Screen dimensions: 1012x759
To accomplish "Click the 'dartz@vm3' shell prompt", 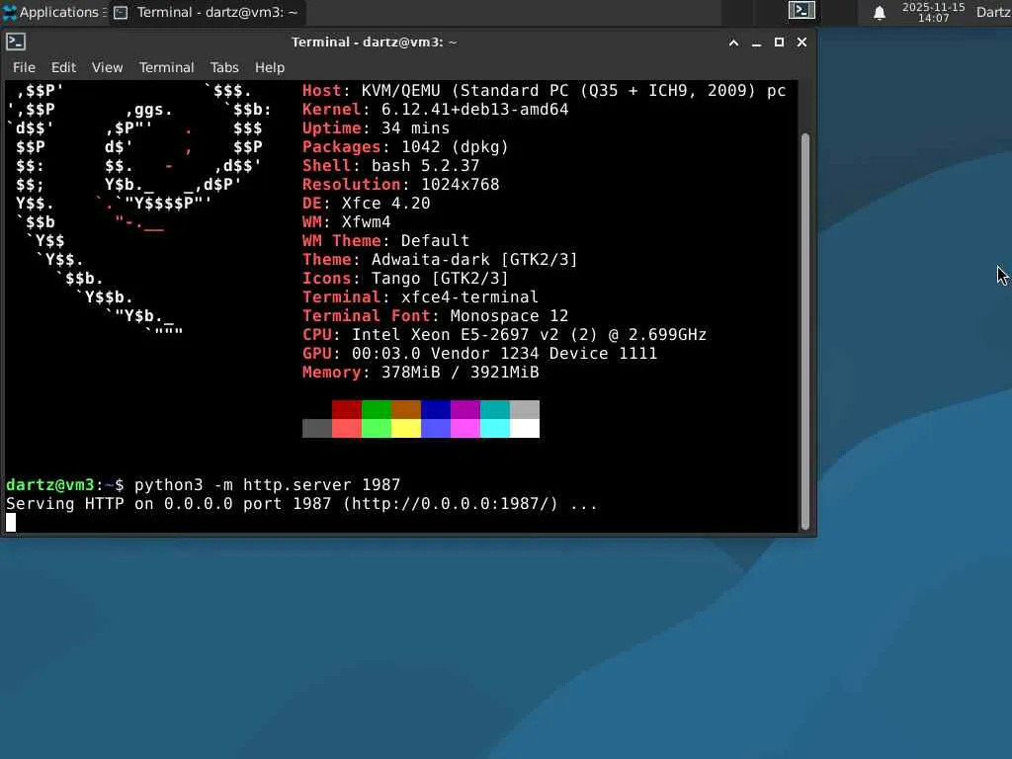I will coord(50,484).
